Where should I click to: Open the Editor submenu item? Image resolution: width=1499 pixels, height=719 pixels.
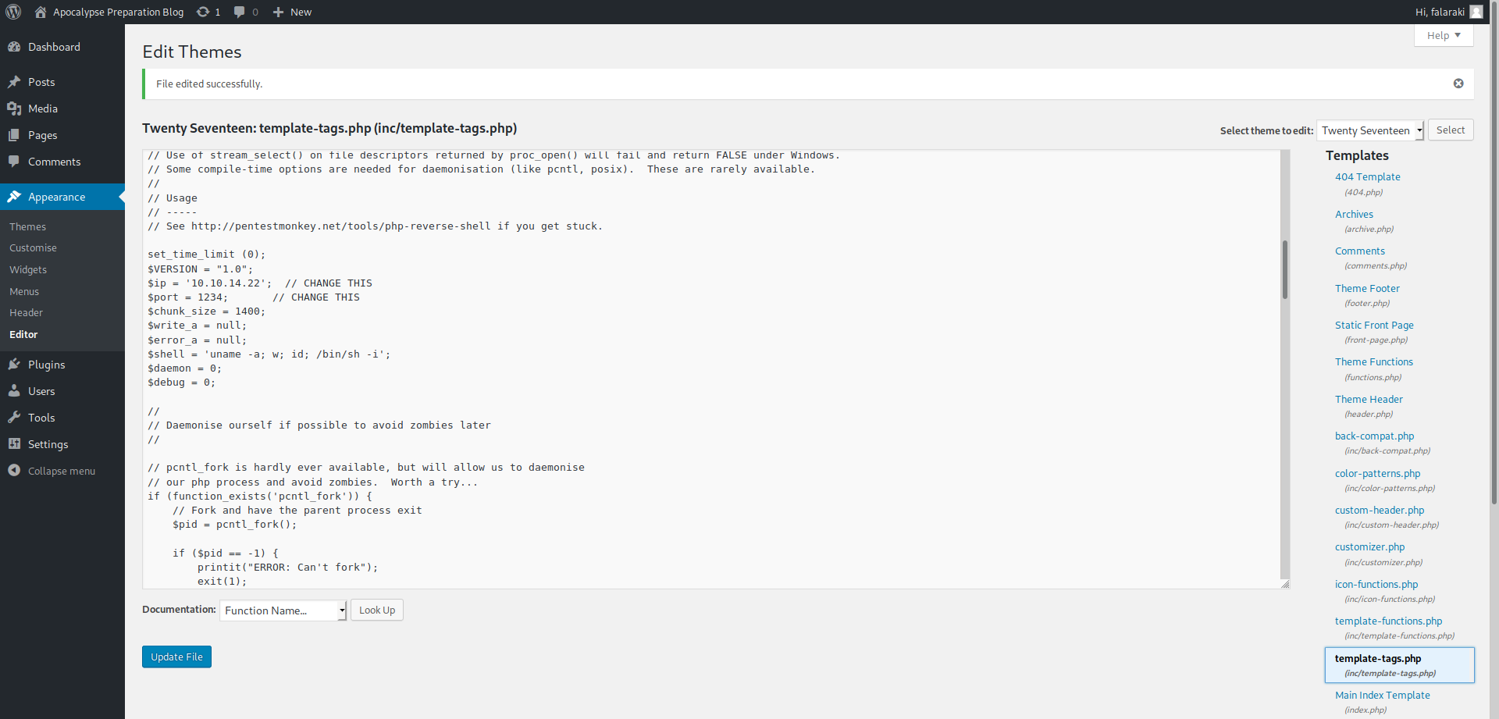pyautogui.click(x=23, y=334)
